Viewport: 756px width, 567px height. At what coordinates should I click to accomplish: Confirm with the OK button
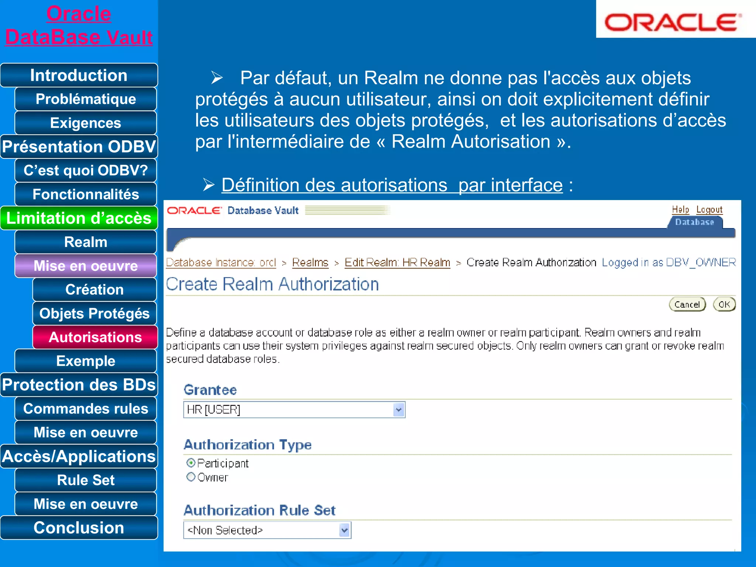pyautogui.click(x=724, y=305)
